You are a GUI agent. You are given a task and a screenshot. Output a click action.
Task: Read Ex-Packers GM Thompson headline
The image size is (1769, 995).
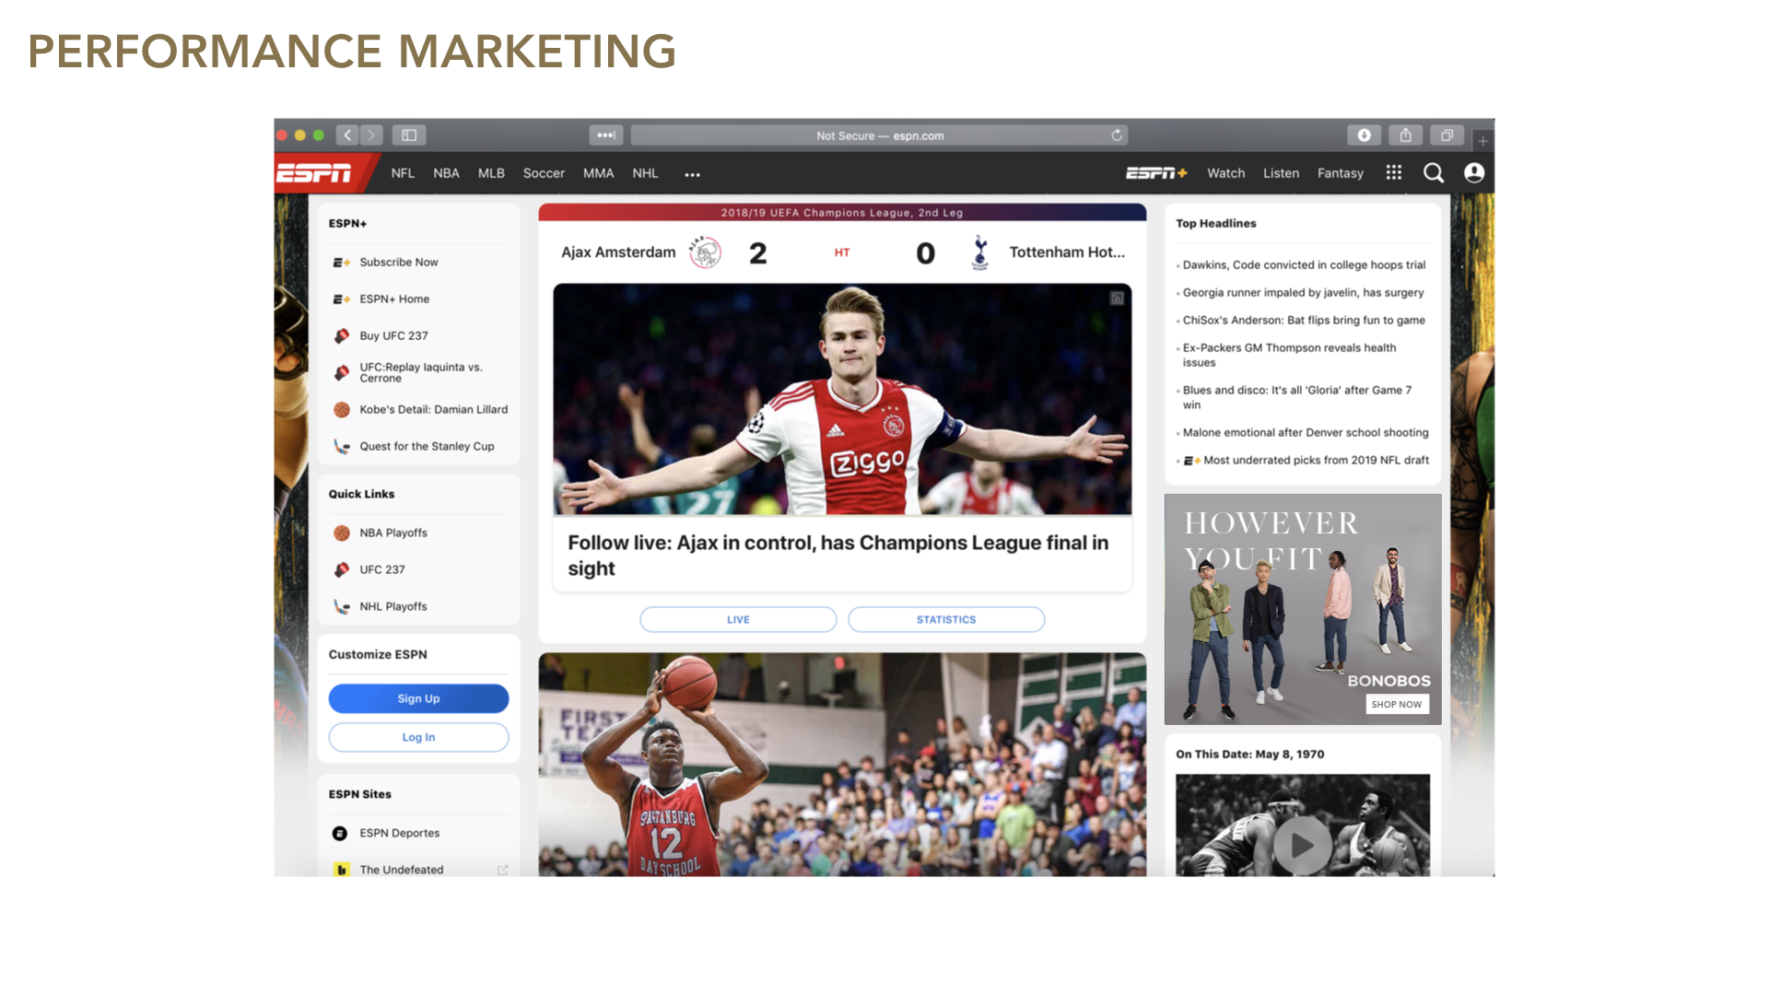[x=1290, y=356]
